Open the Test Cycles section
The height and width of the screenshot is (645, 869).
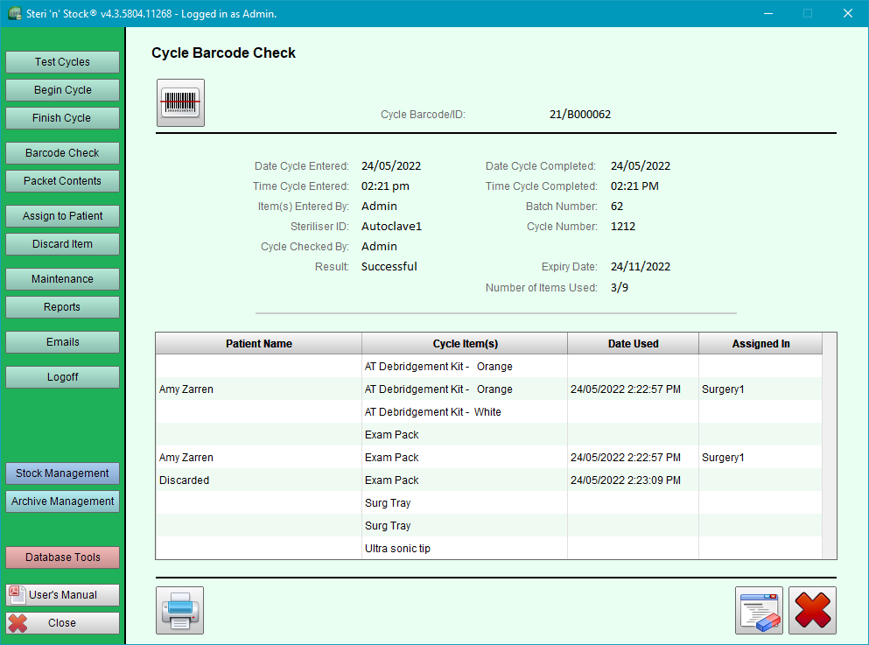tap(63, 62)
